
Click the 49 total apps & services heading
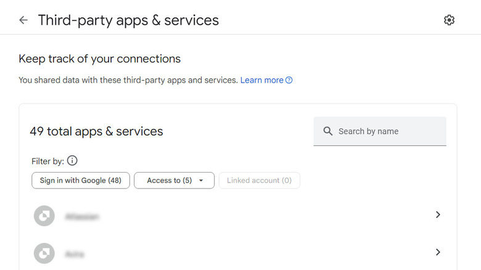pos(96,131)
